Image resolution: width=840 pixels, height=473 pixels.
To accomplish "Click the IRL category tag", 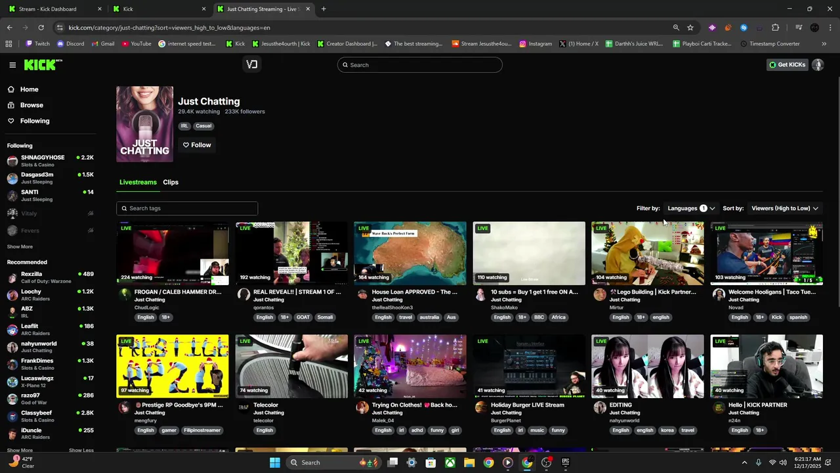I will click(184, 126).
